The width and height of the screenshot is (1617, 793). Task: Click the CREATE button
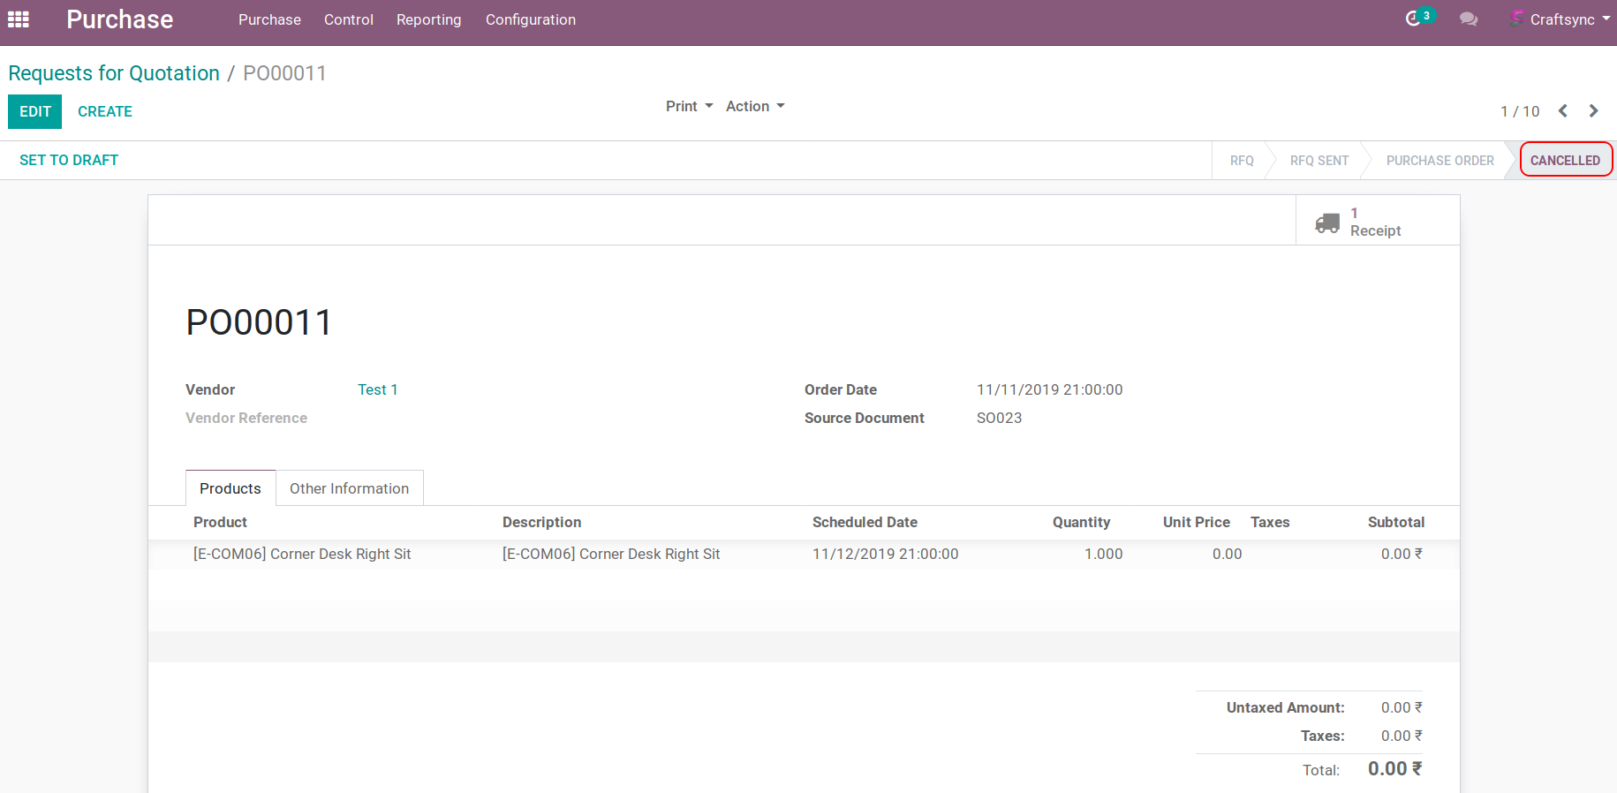105,111
